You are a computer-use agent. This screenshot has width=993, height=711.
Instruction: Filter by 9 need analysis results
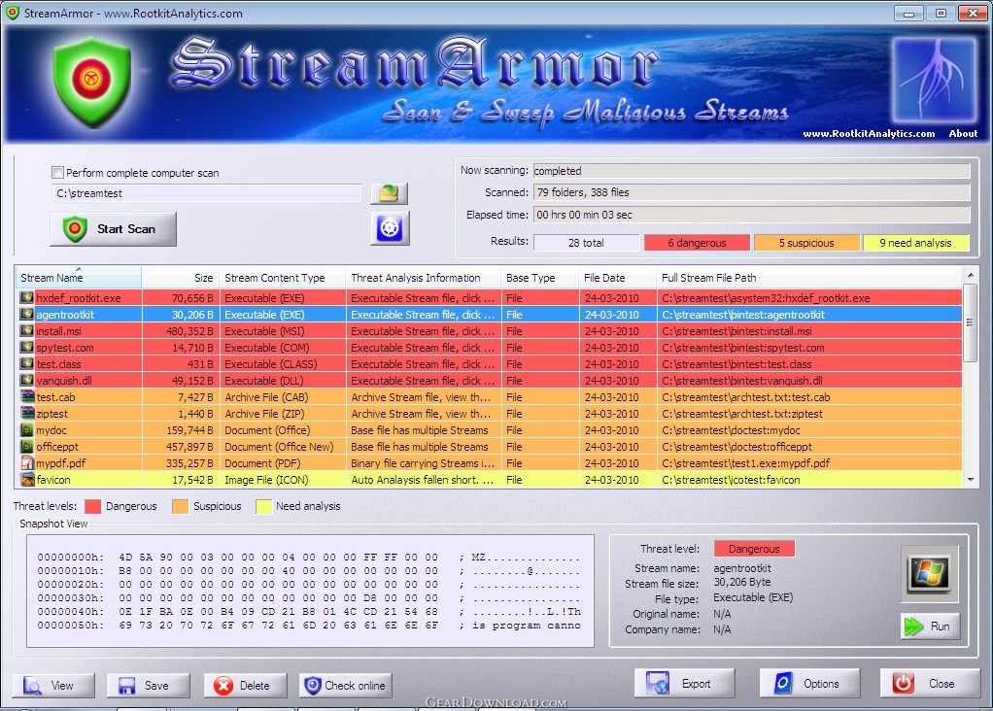coord(915,243)
